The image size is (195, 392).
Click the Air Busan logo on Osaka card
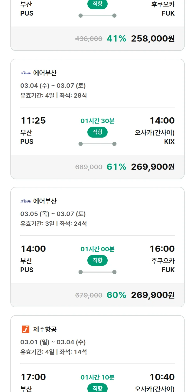point(25,73)
